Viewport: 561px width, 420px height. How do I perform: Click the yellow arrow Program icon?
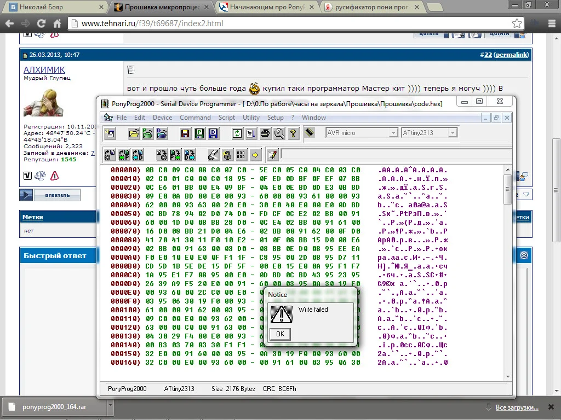click(x=255, y=155)
